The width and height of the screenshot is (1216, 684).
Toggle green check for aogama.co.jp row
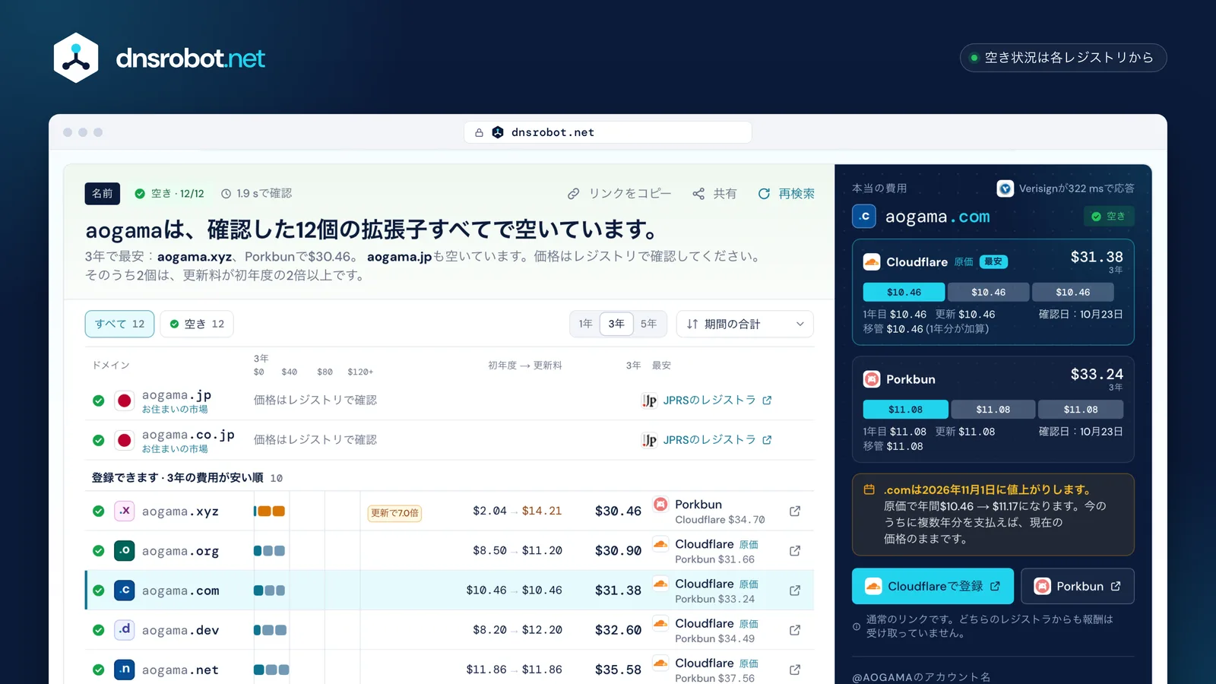tap(99, 440)
